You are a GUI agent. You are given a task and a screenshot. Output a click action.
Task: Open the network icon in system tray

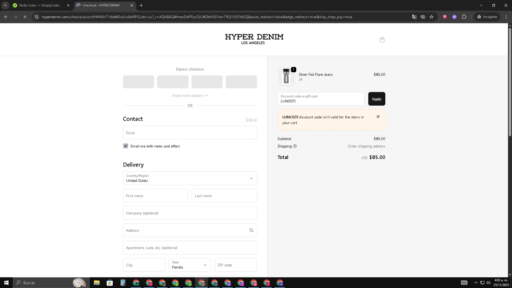pos(482,283)
